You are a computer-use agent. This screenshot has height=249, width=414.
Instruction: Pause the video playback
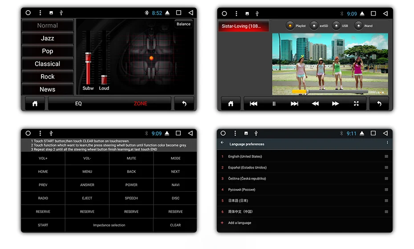pos(274,104)
